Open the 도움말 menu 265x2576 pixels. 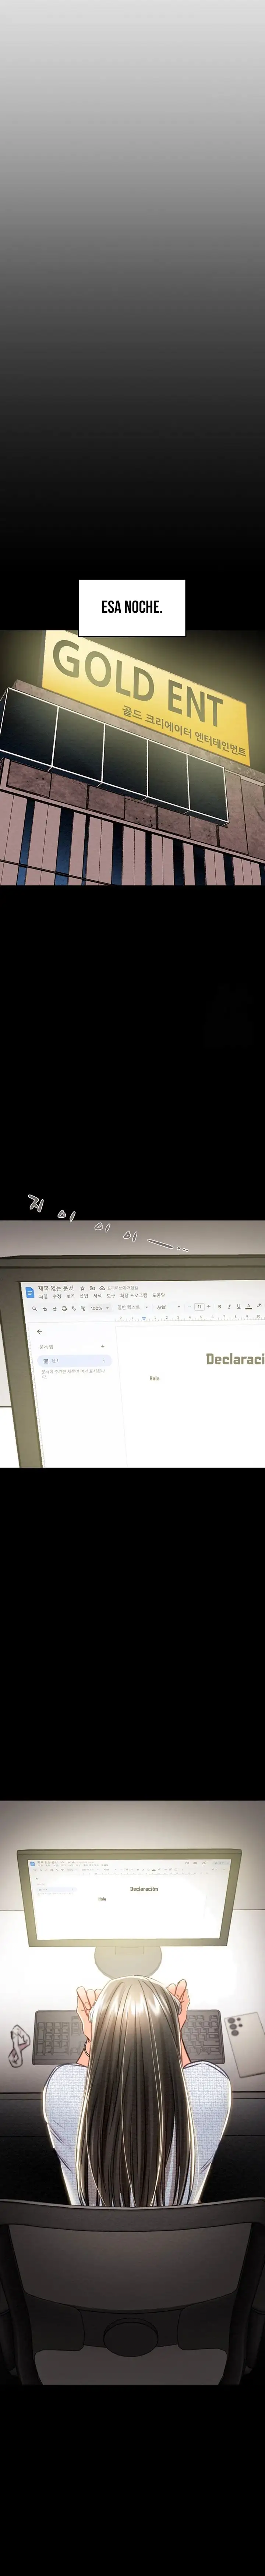(159, 1296)
